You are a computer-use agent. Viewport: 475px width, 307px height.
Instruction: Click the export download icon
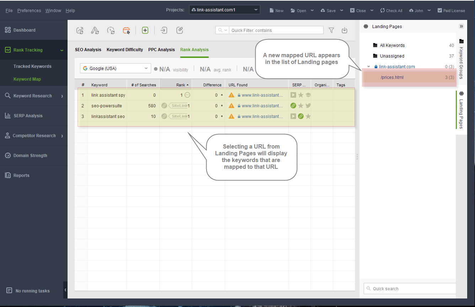pos(345,31)
